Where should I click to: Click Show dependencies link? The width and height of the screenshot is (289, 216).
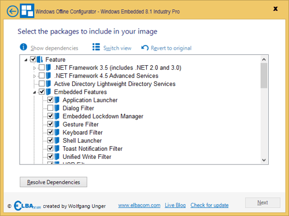tap(54, 48)
